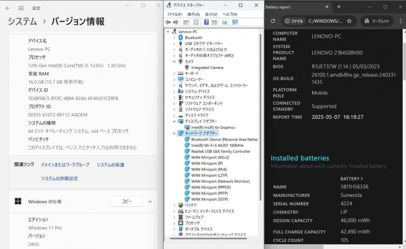Click the コピー button
Image resolution: width=406 pixels, height=249 pixels.
pos(127,202)
